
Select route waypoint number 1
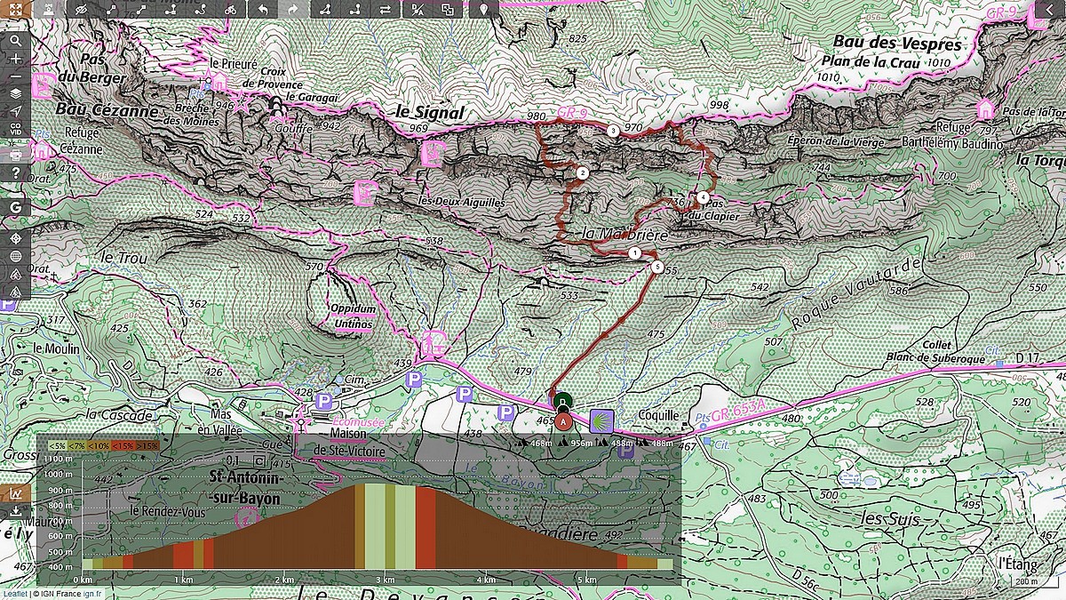tap(634, 253)
